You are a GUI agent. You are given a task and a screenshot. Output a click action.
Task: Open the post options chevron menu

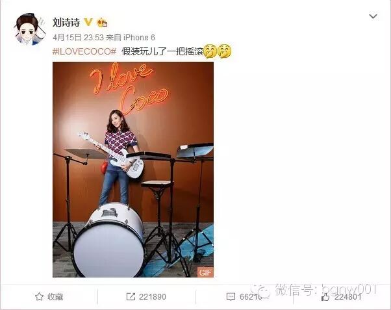373,17
